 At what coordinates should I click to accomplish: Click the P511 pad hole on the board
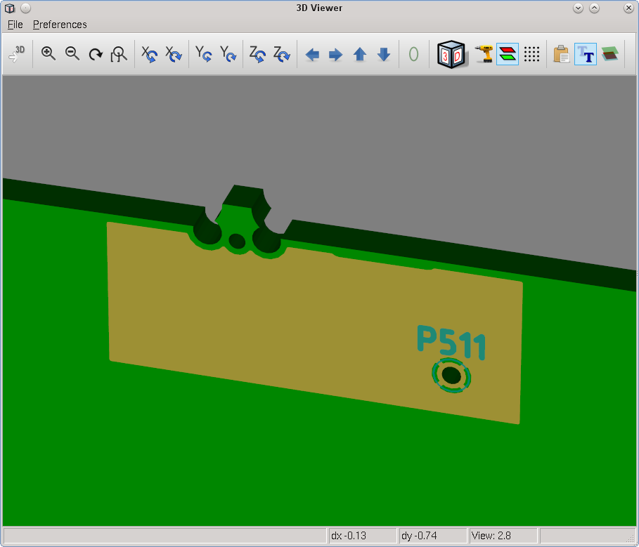pyautogui.click(x=451, y=376)
